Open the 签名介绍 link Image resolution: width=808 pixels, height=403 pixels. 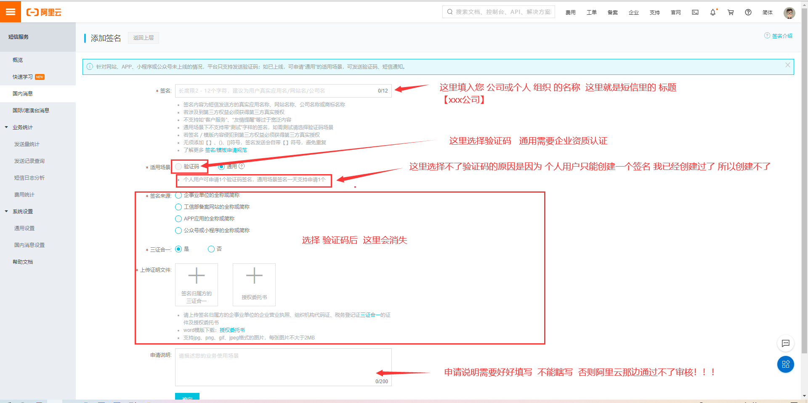(782, 36)
